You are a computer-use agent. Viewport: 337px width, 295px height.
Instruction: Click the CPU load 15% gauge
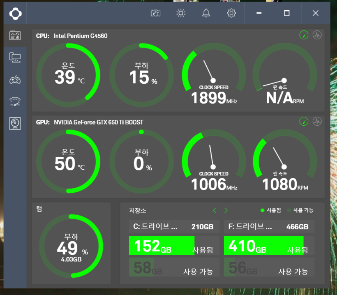pyautogui.click(x=142, y=75)
